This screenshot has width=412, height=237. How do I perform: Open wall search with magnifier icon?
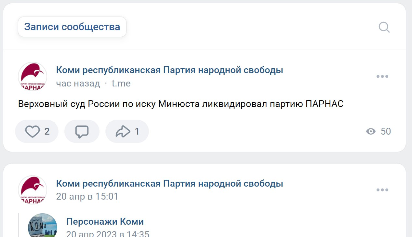[384, 27]
